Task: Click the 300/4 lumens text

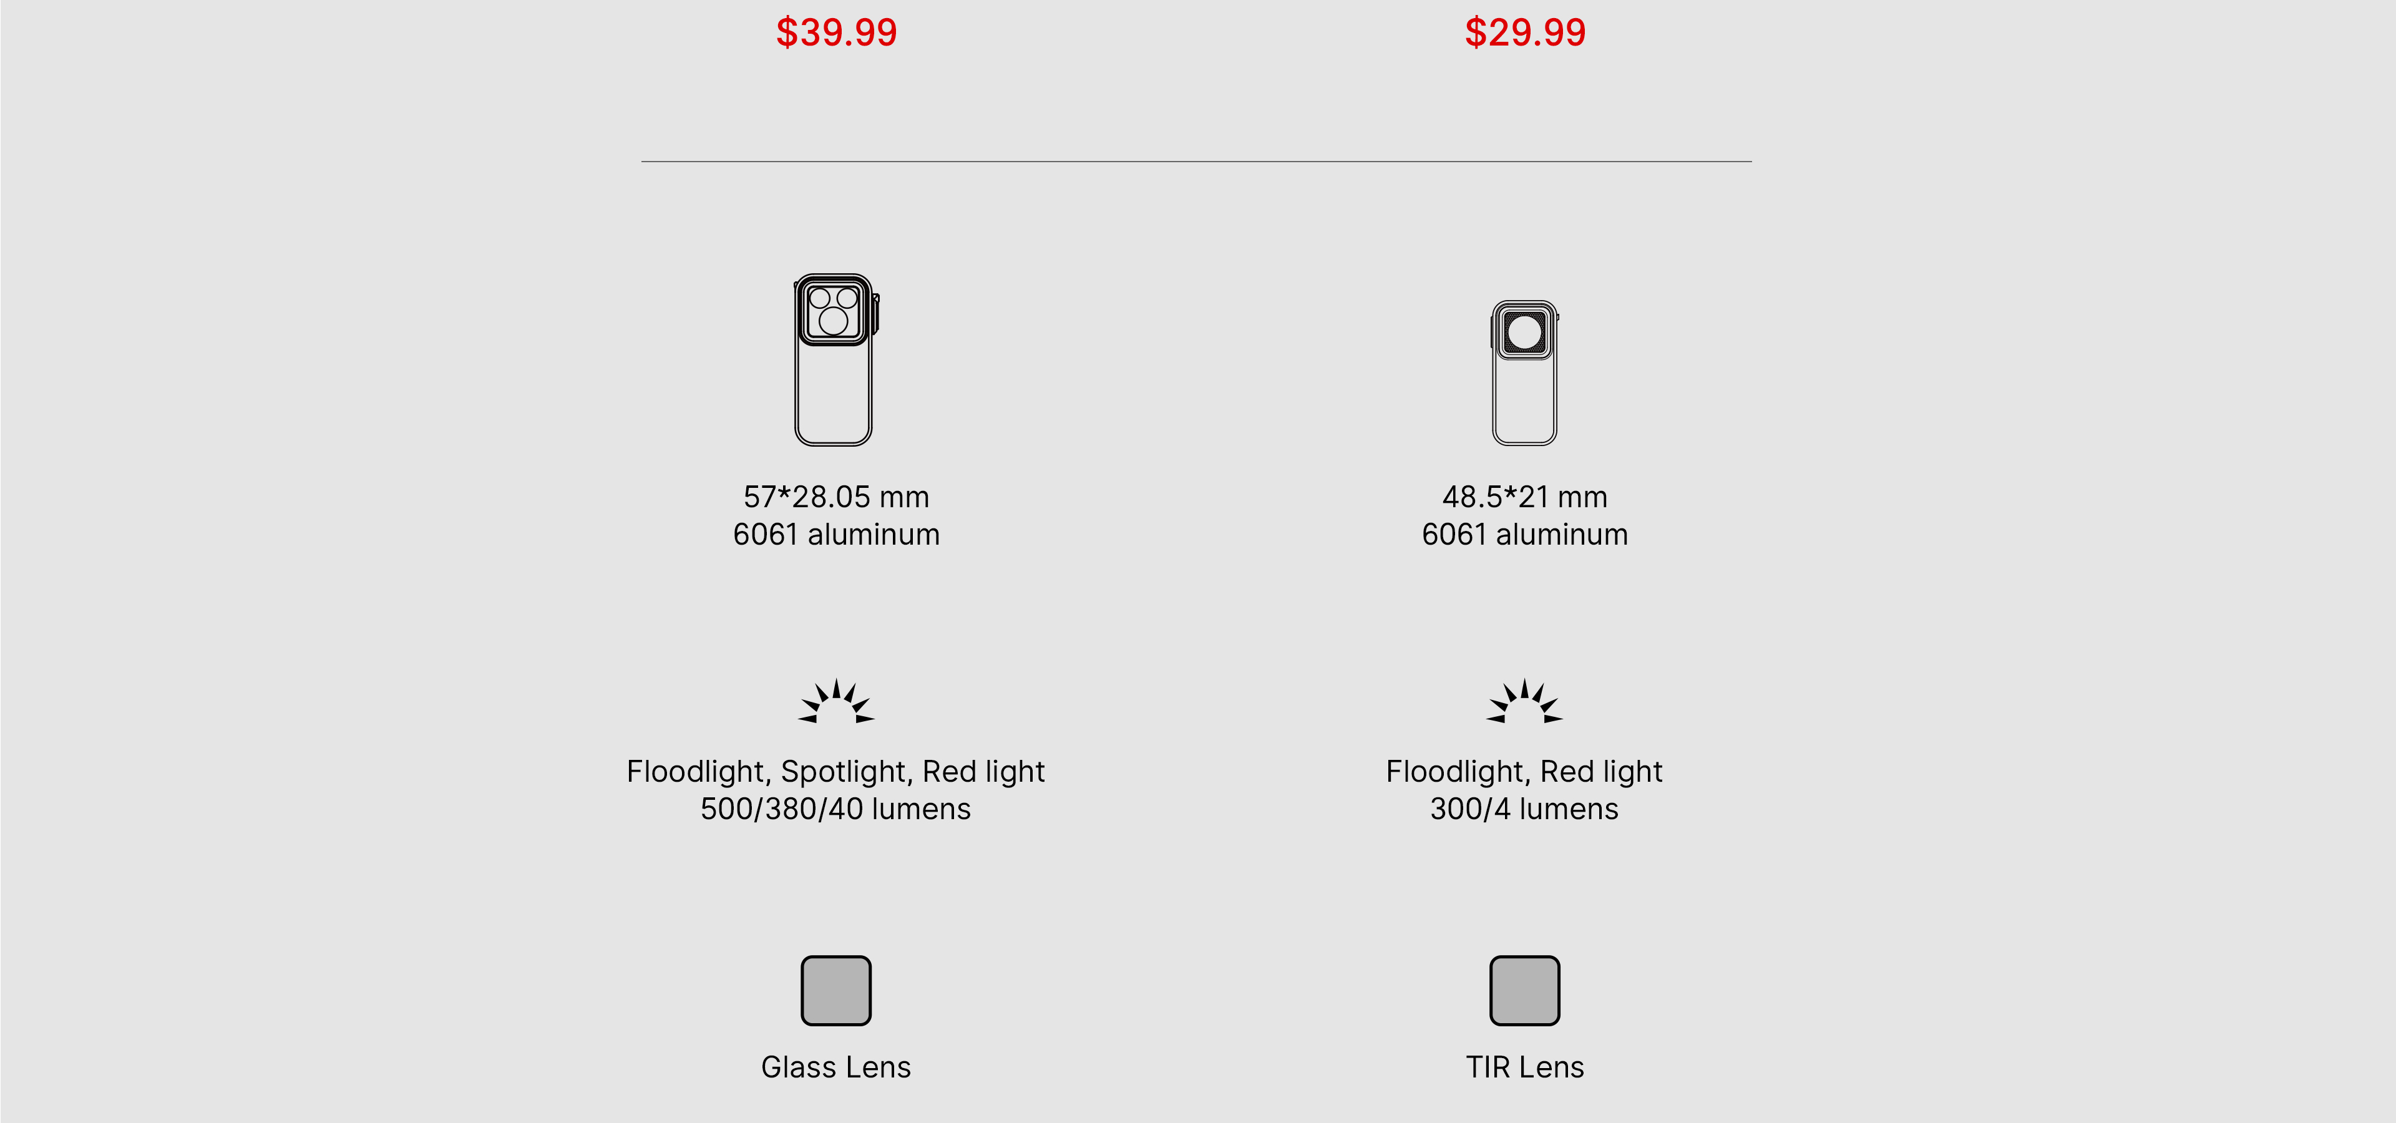Action: pyautogui.click(x=1524, y=809)
